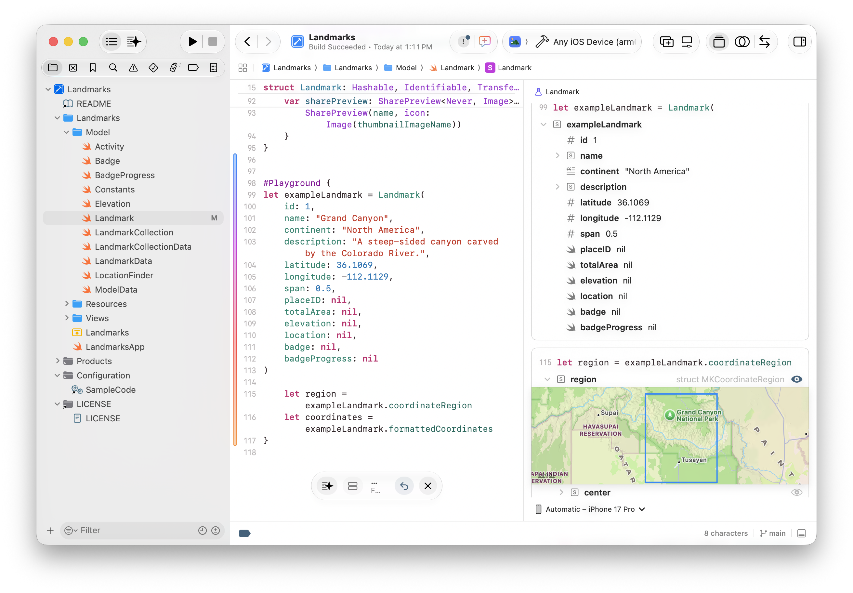Expand the Products group
The height and width of the screenshot is (593, 853).
(58, 361)
